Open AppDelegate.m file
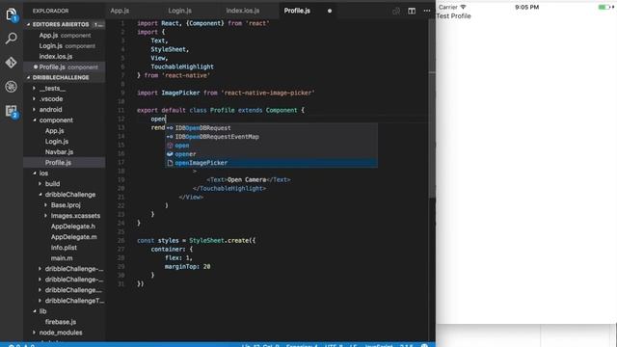The height and width of the screenshot is (347, 617). pyautogui.click(x=65, y=237)
